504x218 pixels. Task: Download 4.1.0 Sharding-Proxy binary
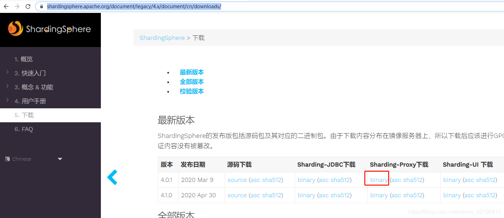tap(379, 195)
